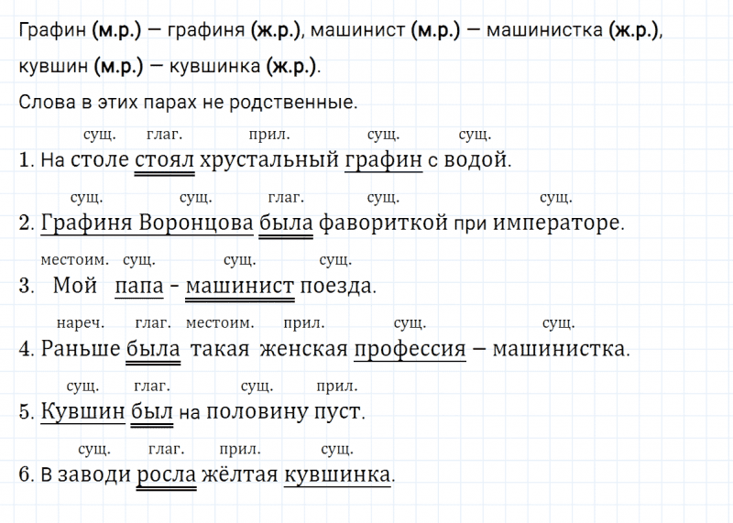Select the 'нареч.' label above Раньше
This screenshot has width=733, height=523.
click(x=81, y=323)
